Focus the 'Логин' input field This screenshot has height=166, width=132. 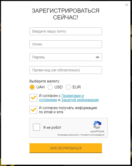click(x=66, y=44)
